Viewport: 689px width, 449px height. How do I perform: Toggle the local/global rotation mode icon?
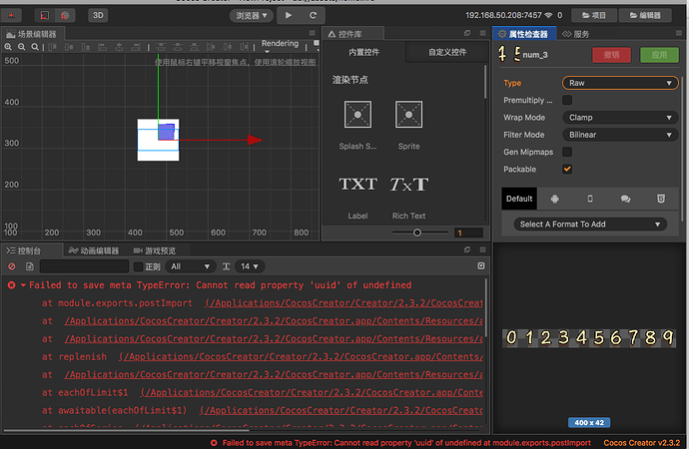pos(65,15)
